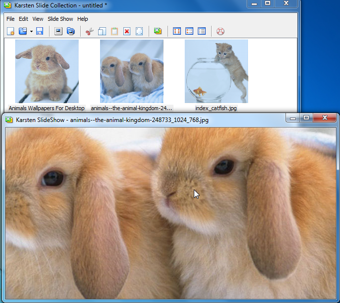Select the Animals Wallpapers For Desktop thumbnail

47,71
